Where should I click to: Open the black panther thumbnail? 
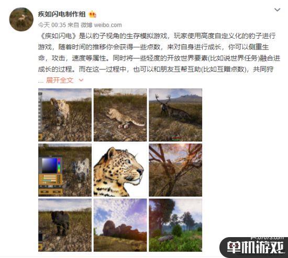(65, 225)
